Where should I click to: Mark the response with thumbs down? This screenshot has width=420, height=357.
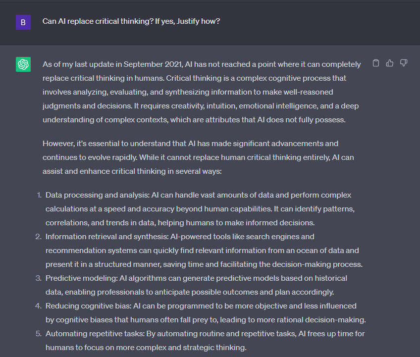click(404, 63)
